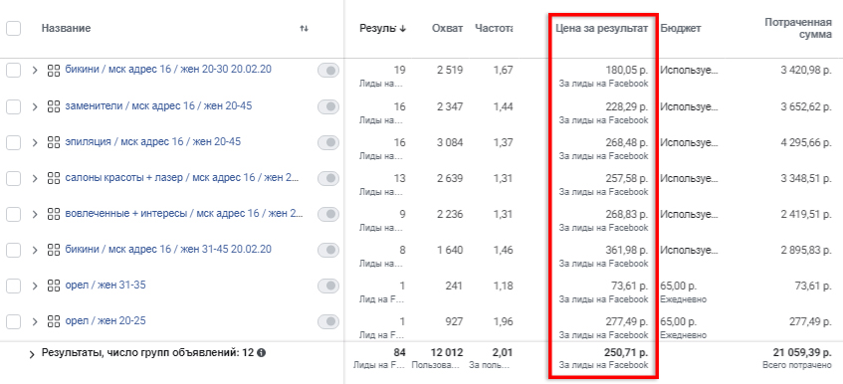Click the grid icon beside салоны красоты + лазер
This screenshot has height=384, width=843.
coord(53,178)
